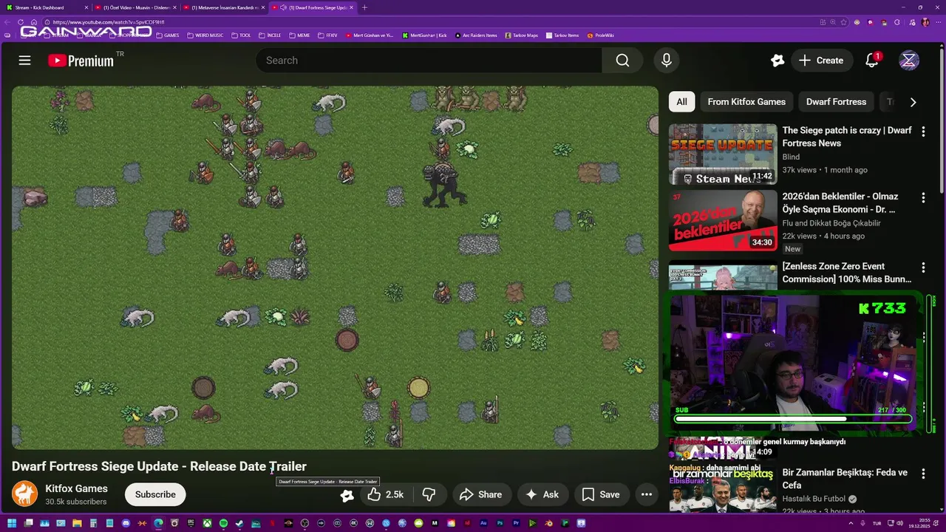The width and height of the screenshot is (946, 532).
Task: Open options for Zenless Zone Zero video
Action: (923, 267)
